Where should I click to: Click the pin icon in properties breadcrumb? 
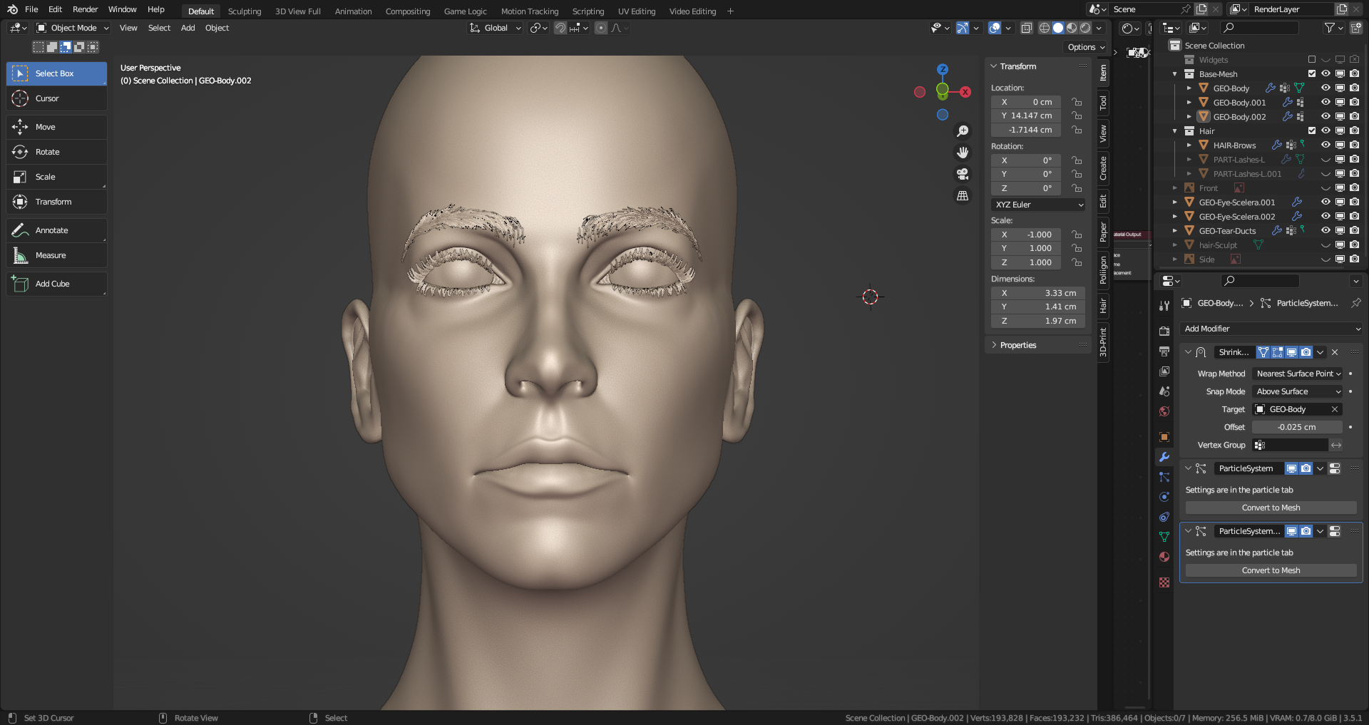click(x=1355, y=303)
